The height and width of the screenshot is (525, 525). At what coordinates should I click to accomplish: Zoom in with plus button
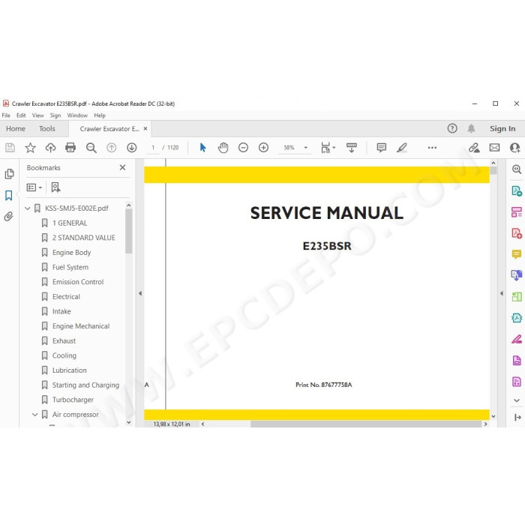pos(263,148)
